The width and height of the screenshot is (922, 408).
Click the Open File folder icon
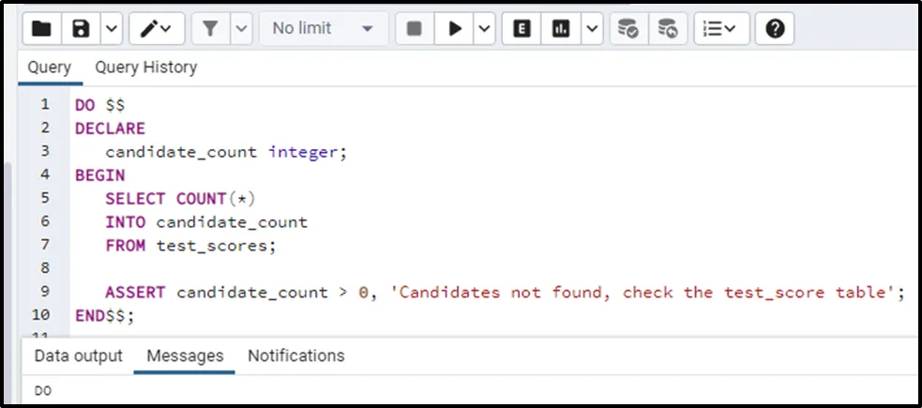click(41, 29)
